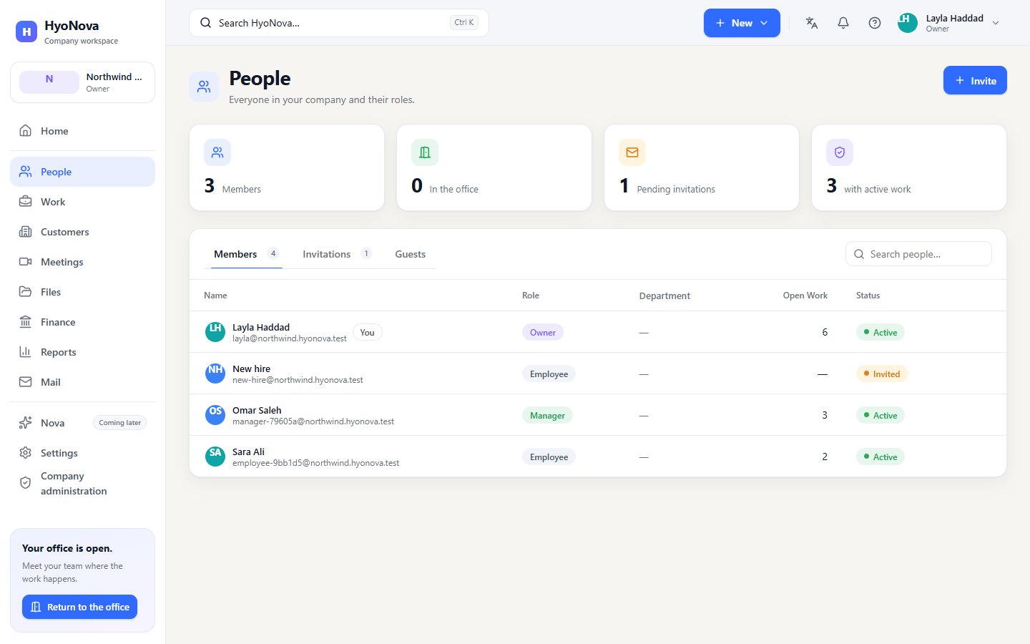
Task: Go to Home in the sidebar
Action: [x=82, y=131]
